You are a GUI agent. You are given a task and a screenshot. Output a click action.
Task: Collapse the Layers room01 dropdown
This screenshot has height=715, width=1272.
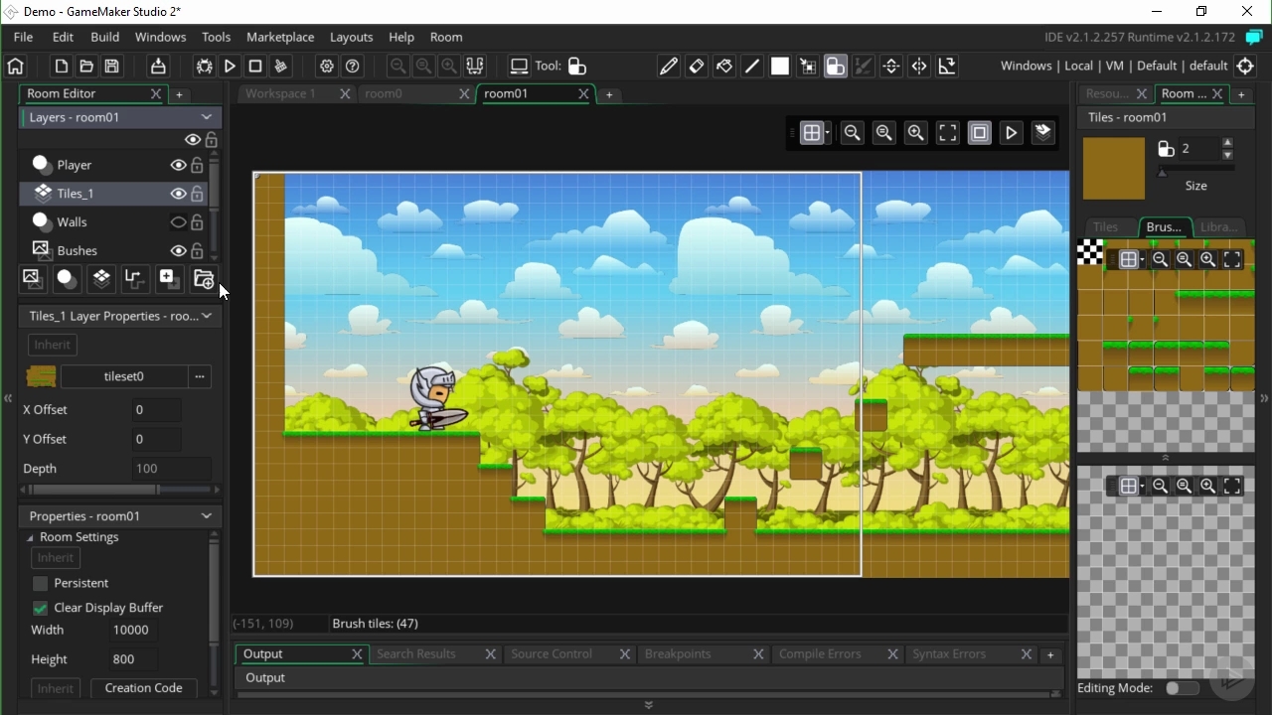coord(206,118)
